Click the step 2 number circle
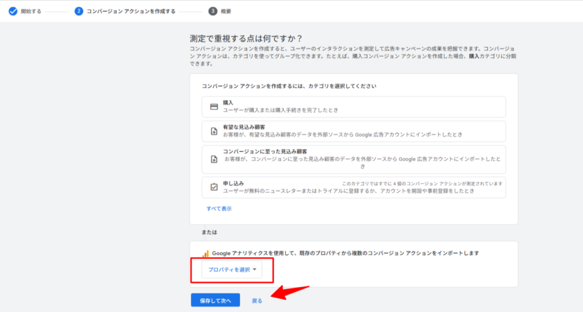 pyautogui.click(x=79, y=11)
